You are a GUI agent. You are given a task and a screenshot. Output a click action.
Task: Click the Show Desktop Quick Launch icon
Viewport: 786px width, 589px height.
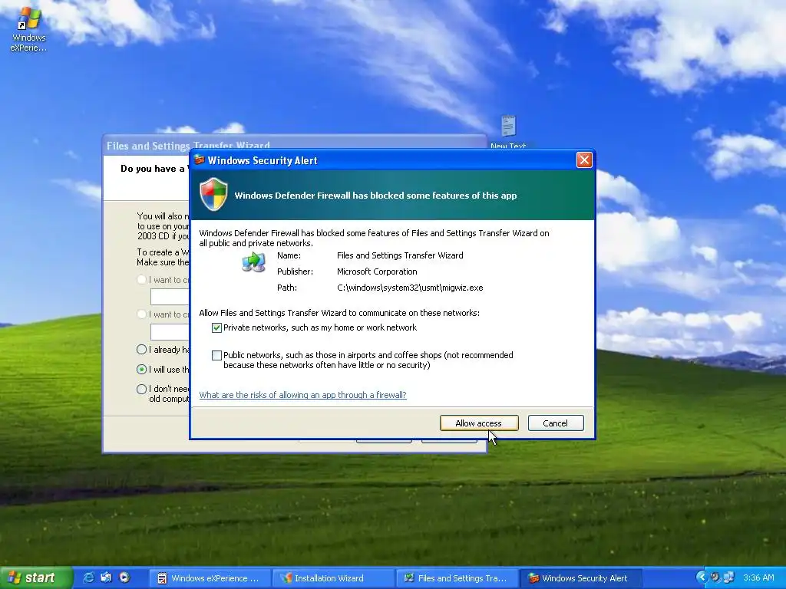[106, 577]
